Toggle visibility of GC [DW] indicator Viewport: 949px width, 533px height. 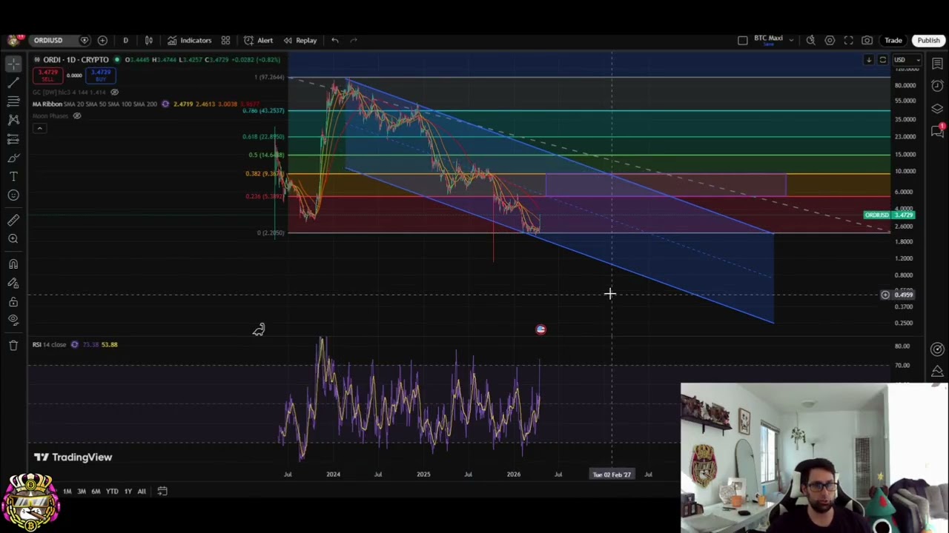pos(113,93)
